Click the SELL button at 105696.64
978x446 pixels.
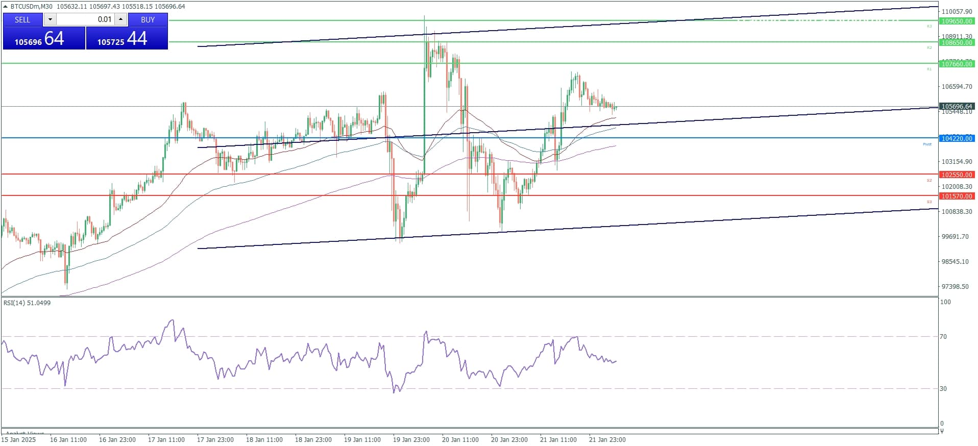[44, 38]
